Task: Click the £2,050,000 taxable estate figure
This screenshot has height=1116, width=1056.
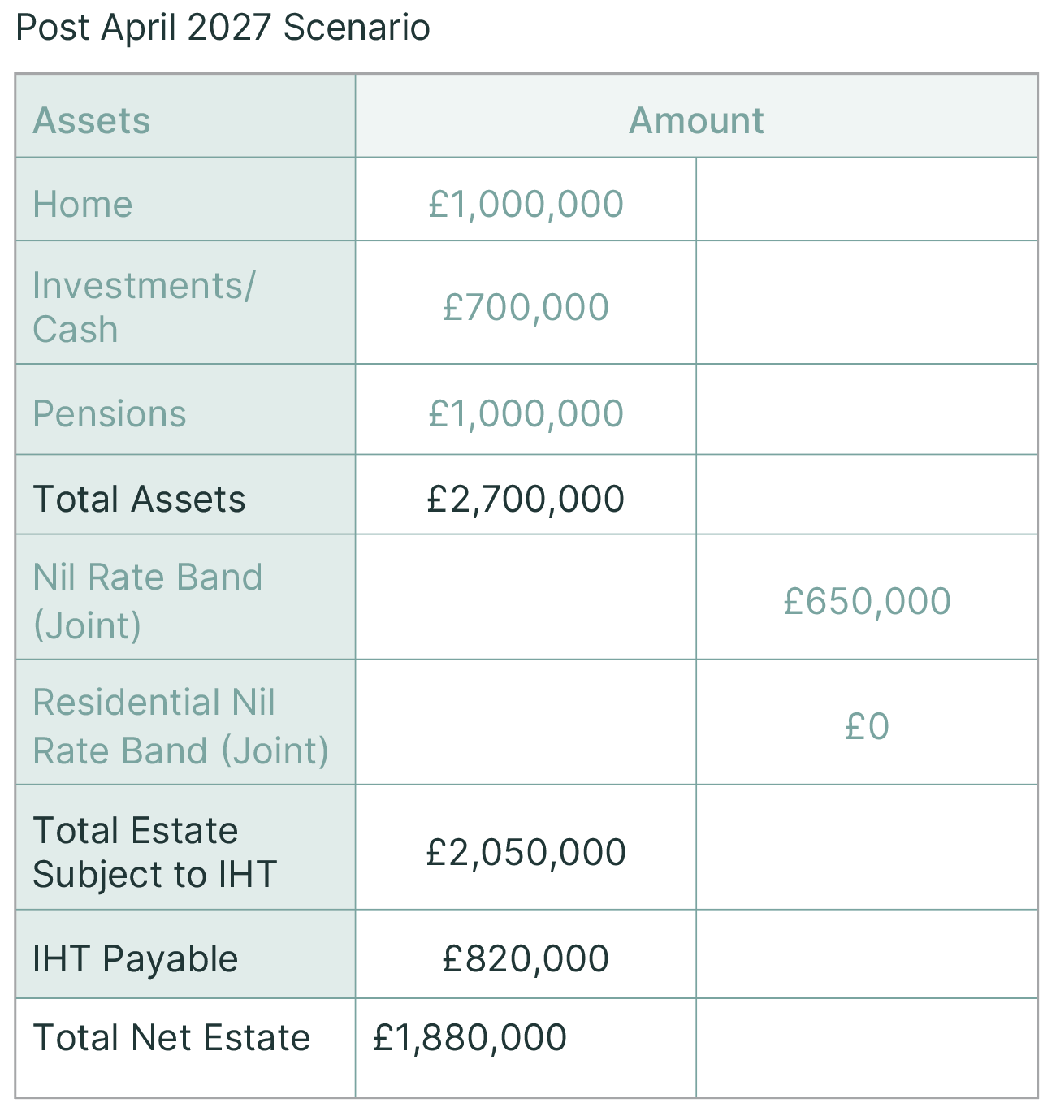Action: (x=526, y=852)
